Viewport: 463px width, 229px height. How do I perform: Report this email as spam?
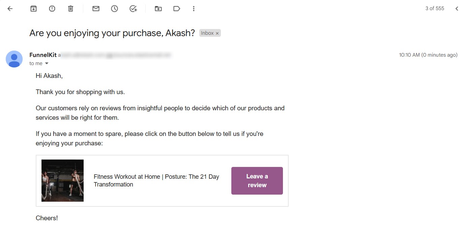(x=52, y=9)
